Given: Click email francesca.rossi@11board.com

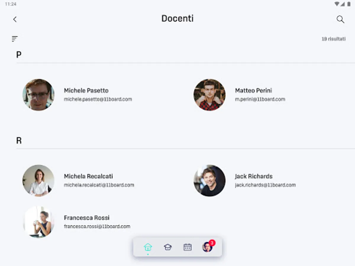Looking at the screenshot, I should click(x=97, y=226).
